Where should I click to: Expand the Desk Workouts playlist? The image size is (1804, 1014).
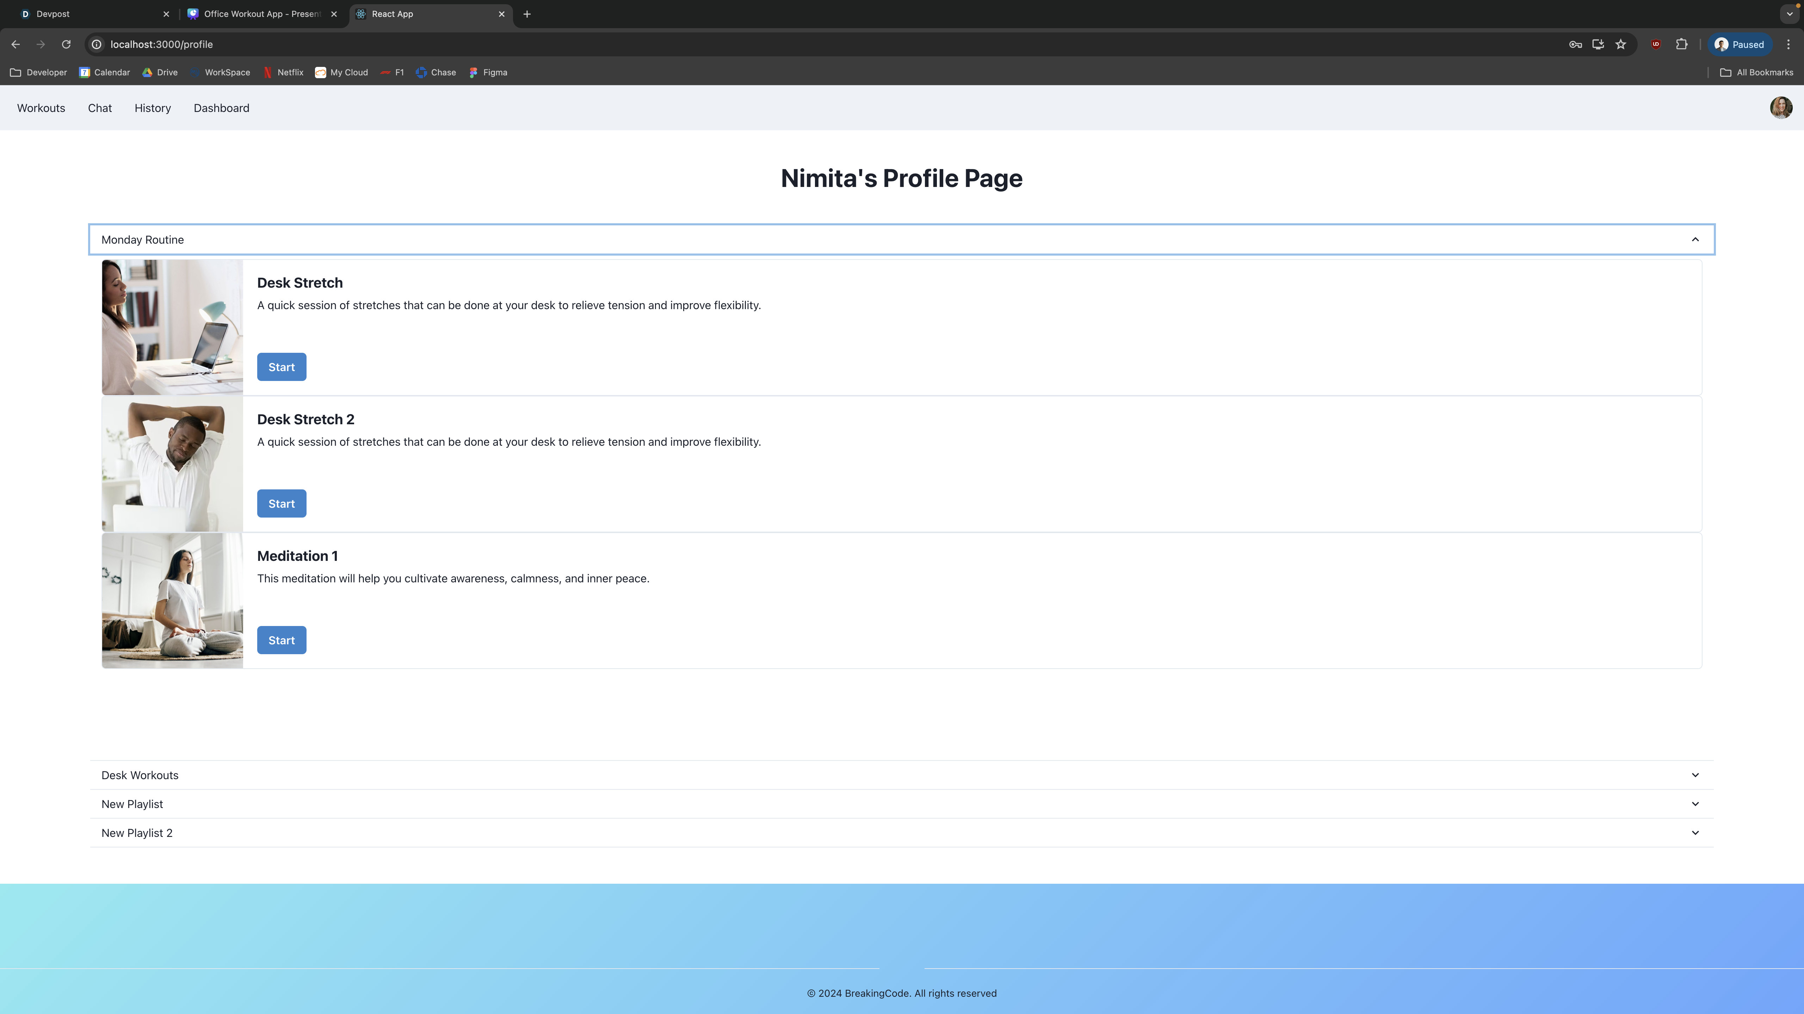click(x=1695, y=775)
